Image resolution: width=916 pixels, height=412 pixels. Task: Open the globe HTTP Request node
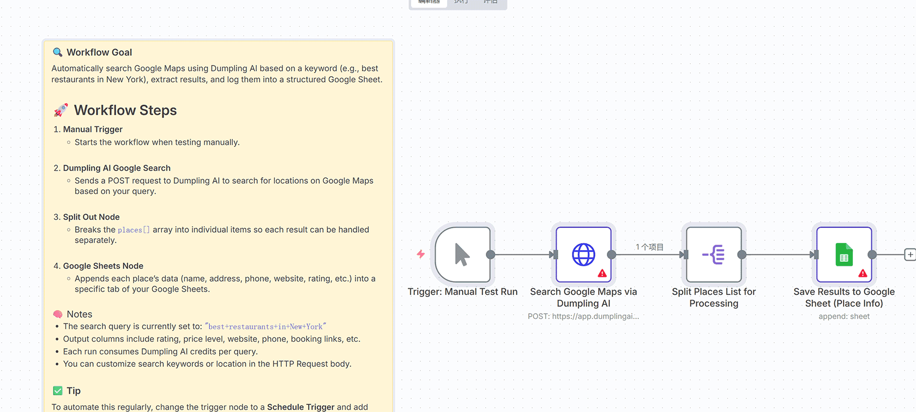[583, 255]
